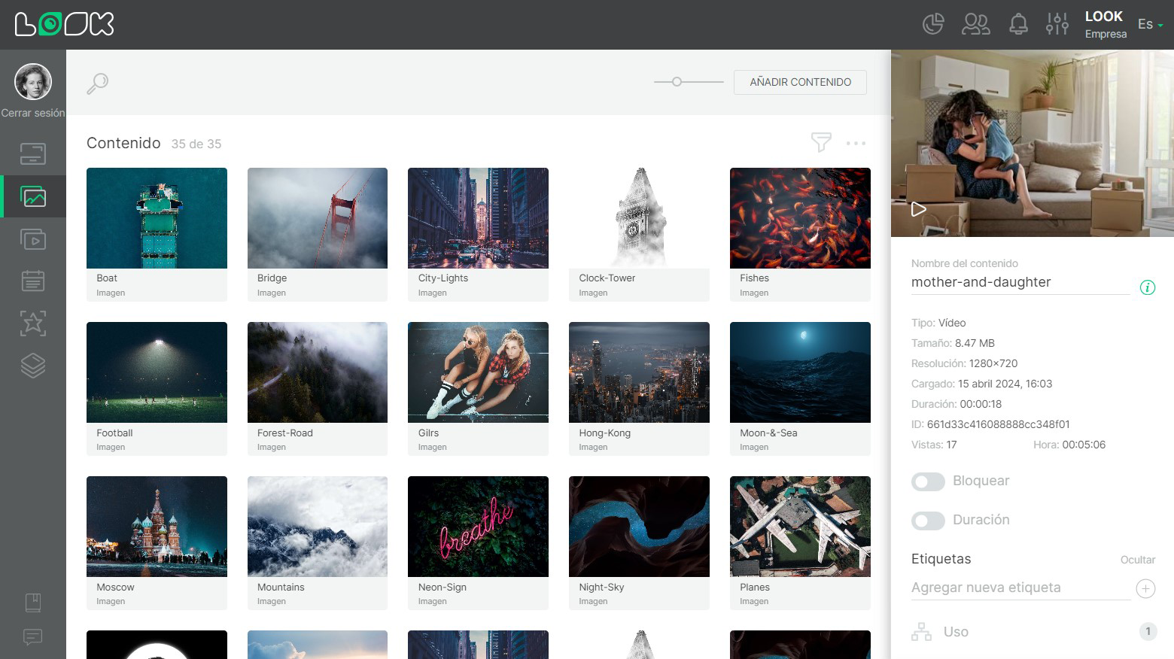1174x659 pixels.
Task: Open the settings sliders icon
Action: [x=1057, y=24]
